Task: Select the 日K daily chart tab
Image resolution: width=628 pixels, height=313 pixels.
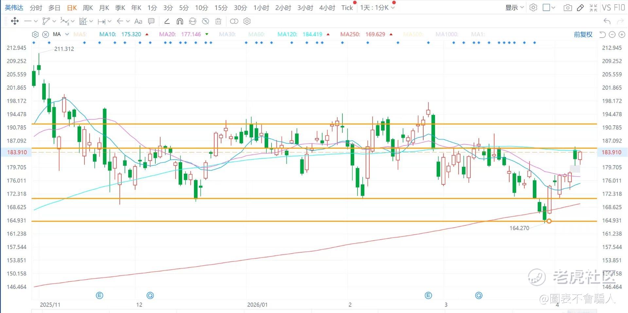Action: pos(72,8)
